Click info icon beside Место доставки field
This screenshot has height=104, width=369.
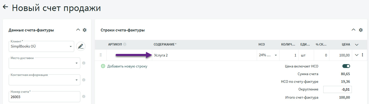(x=84, y=63)
